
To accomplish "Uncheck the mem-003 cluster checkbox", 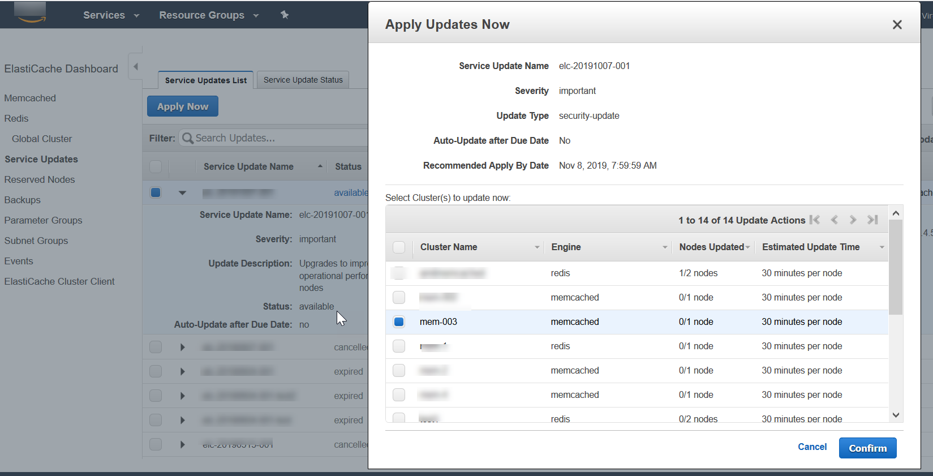I will (399, 322).
